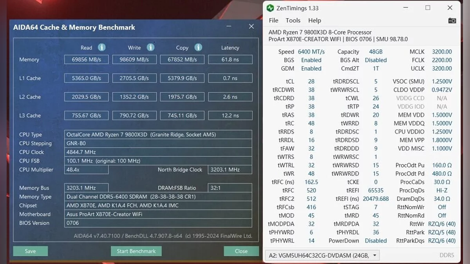Click GDM value Enabled
This screenshot has height=264, width=470.
(x=311, y=68)
